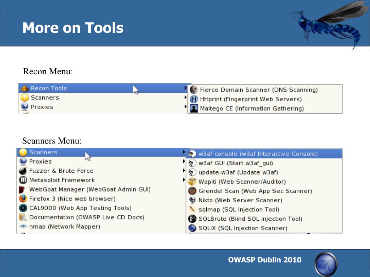Expand arrow of highlighted Scanners entry

click(x=184, y=152)
